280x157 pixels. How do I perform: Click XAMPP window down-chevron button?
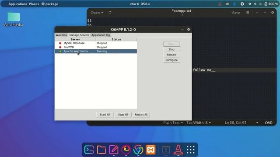(x=182, y=30)
